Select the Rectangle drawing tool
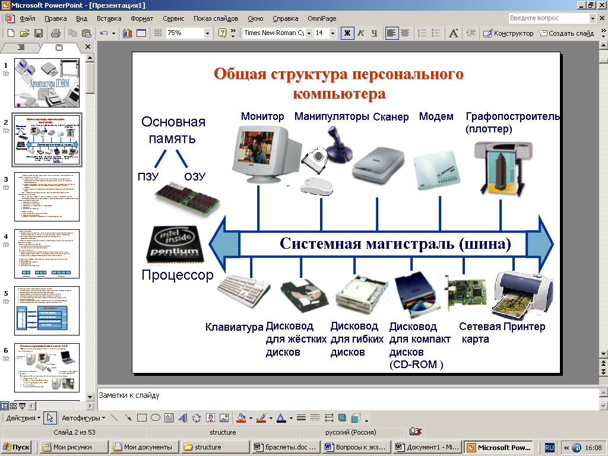 coord(142,417)
